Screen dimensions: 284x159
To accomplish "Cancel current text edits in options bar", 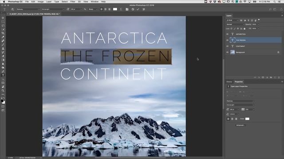I will pos(133,9).
